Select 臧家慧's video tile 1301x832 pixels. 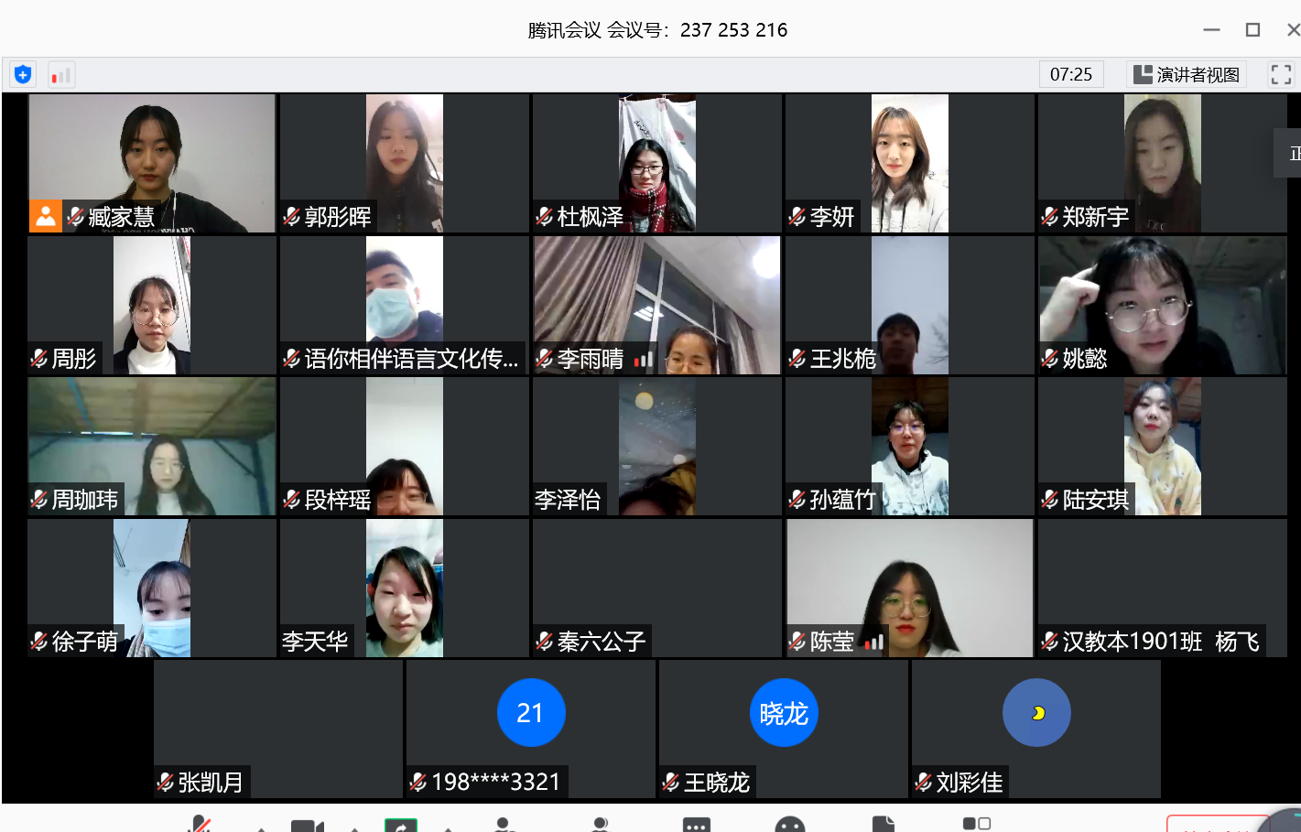coord(152,163)
